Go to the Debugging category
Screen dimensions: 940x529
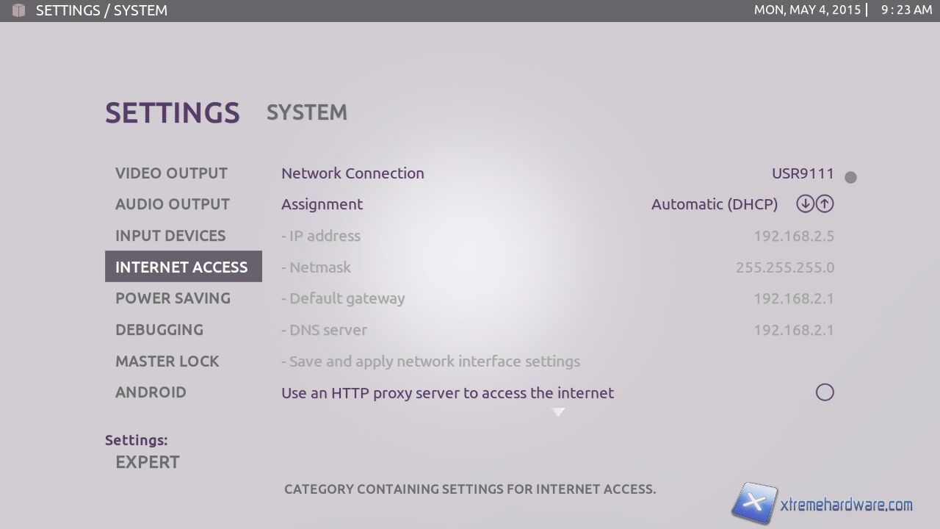159,330
